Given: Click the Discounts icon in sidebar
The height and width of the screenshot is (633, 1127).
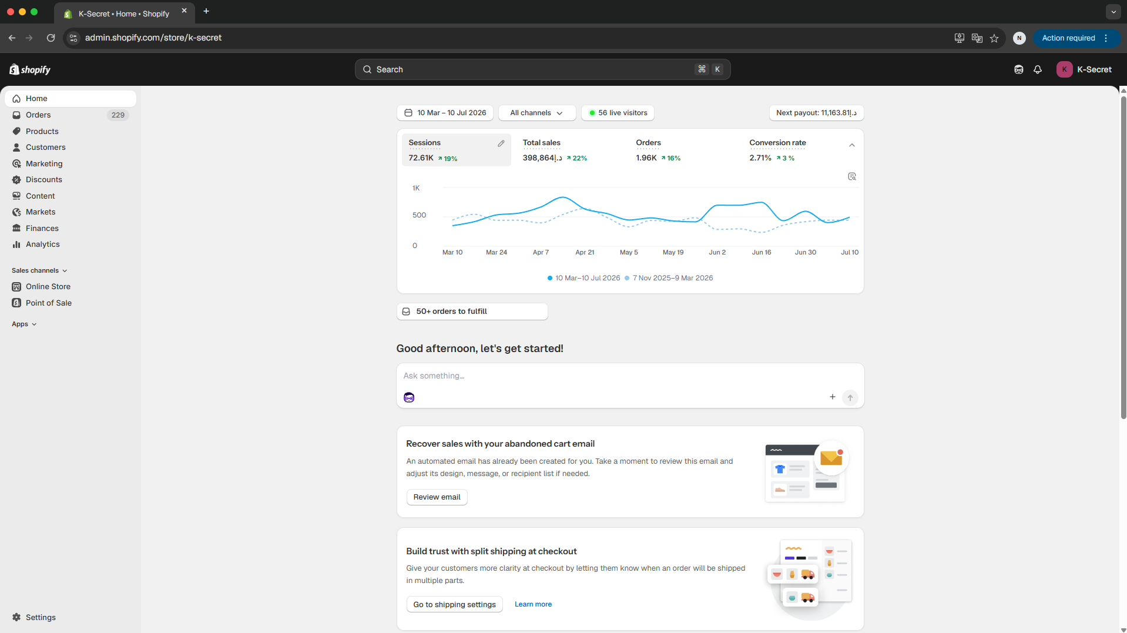Looking at the screenshot, I should click(16, 180).
